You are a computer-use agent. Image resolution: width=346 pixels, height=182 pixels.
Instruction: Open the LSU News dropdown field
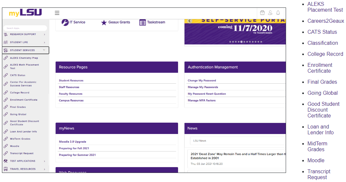pos(238,141)
